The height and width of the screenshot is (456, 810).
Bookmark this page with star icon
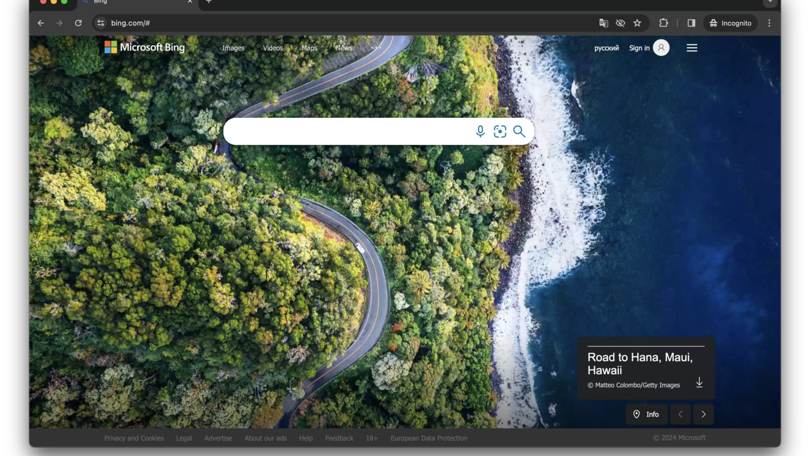[x=637, y=23]
